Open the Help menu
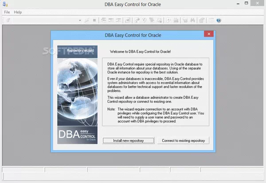The image size is (266, 183). click(x=18, y=12)
